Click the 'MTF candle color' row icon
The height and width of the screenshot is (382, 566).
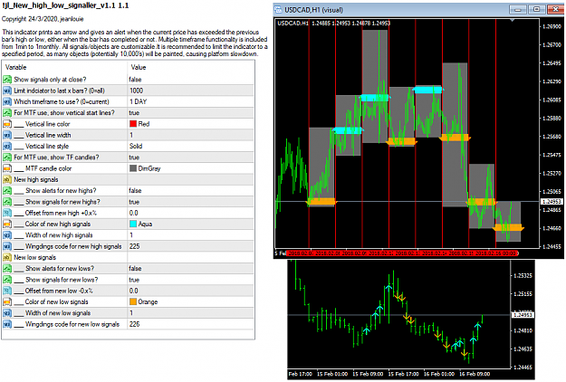click(7, 168)
